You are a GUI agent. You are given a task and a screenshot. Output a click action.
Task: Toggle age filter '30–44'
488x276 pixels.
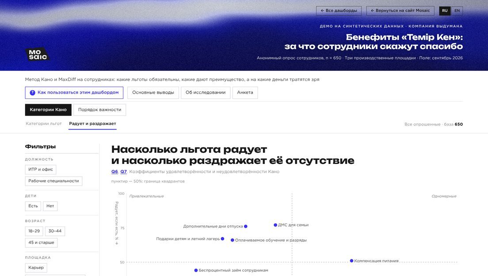click(x=55, y=231)
